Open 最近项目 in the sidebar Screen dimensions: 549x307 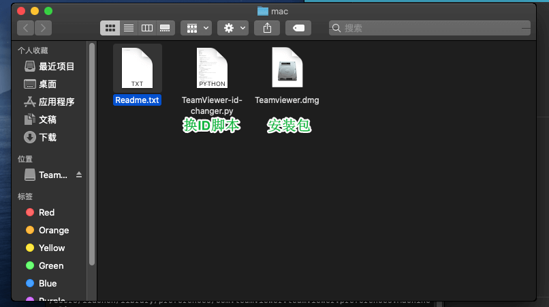(56, 66)
